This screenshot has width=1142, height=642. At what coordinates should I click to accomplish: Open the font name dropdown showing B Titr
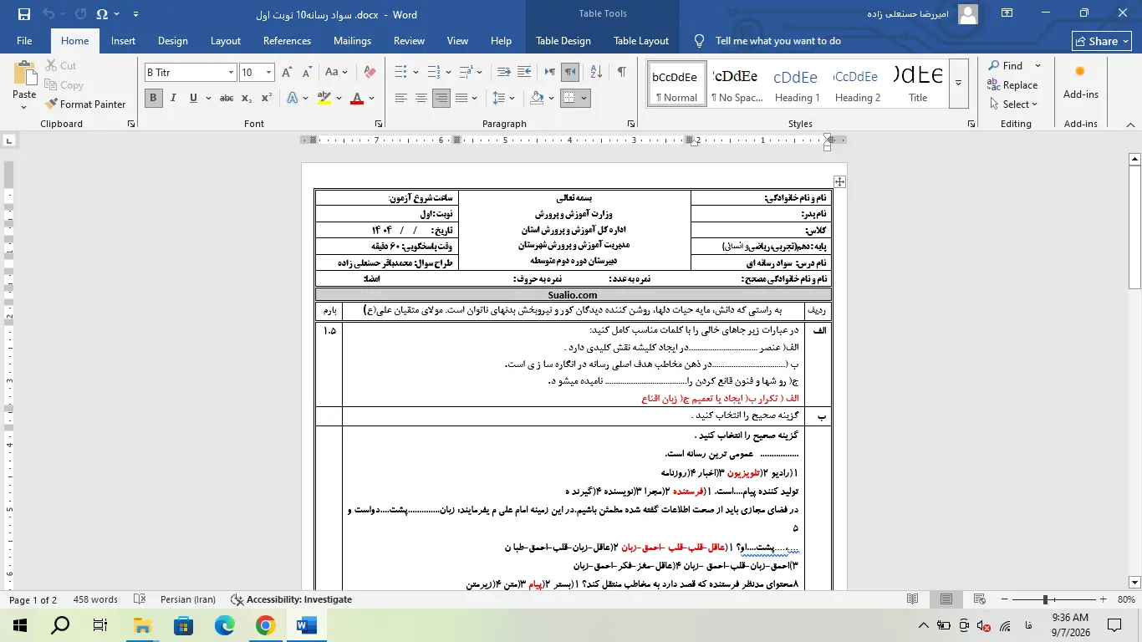tap(232, 73)
